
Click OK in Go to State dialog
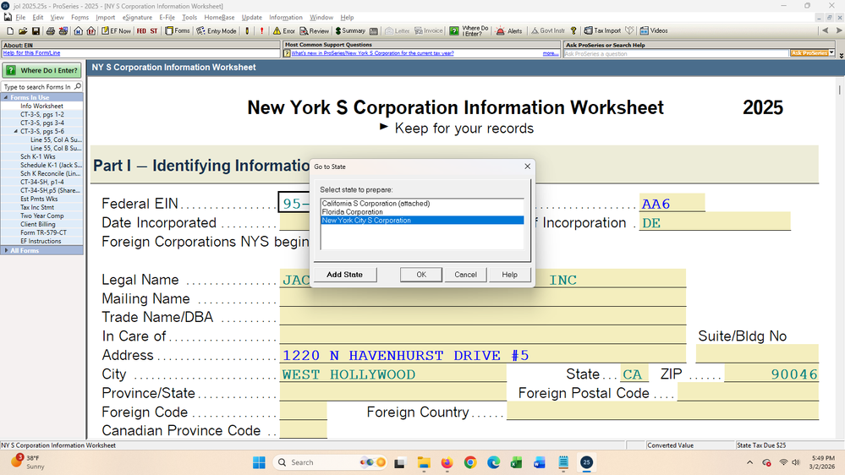pos(421,275)
